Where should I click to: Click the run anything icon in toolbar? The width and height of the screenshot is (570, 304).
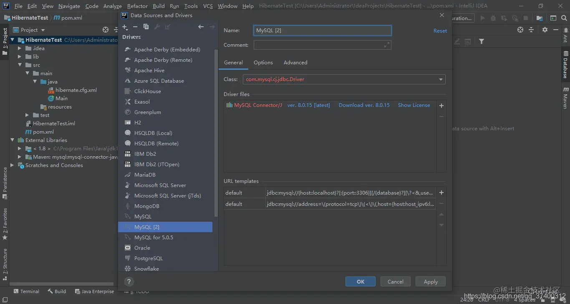pyautogui.click(x=553, y=18)
